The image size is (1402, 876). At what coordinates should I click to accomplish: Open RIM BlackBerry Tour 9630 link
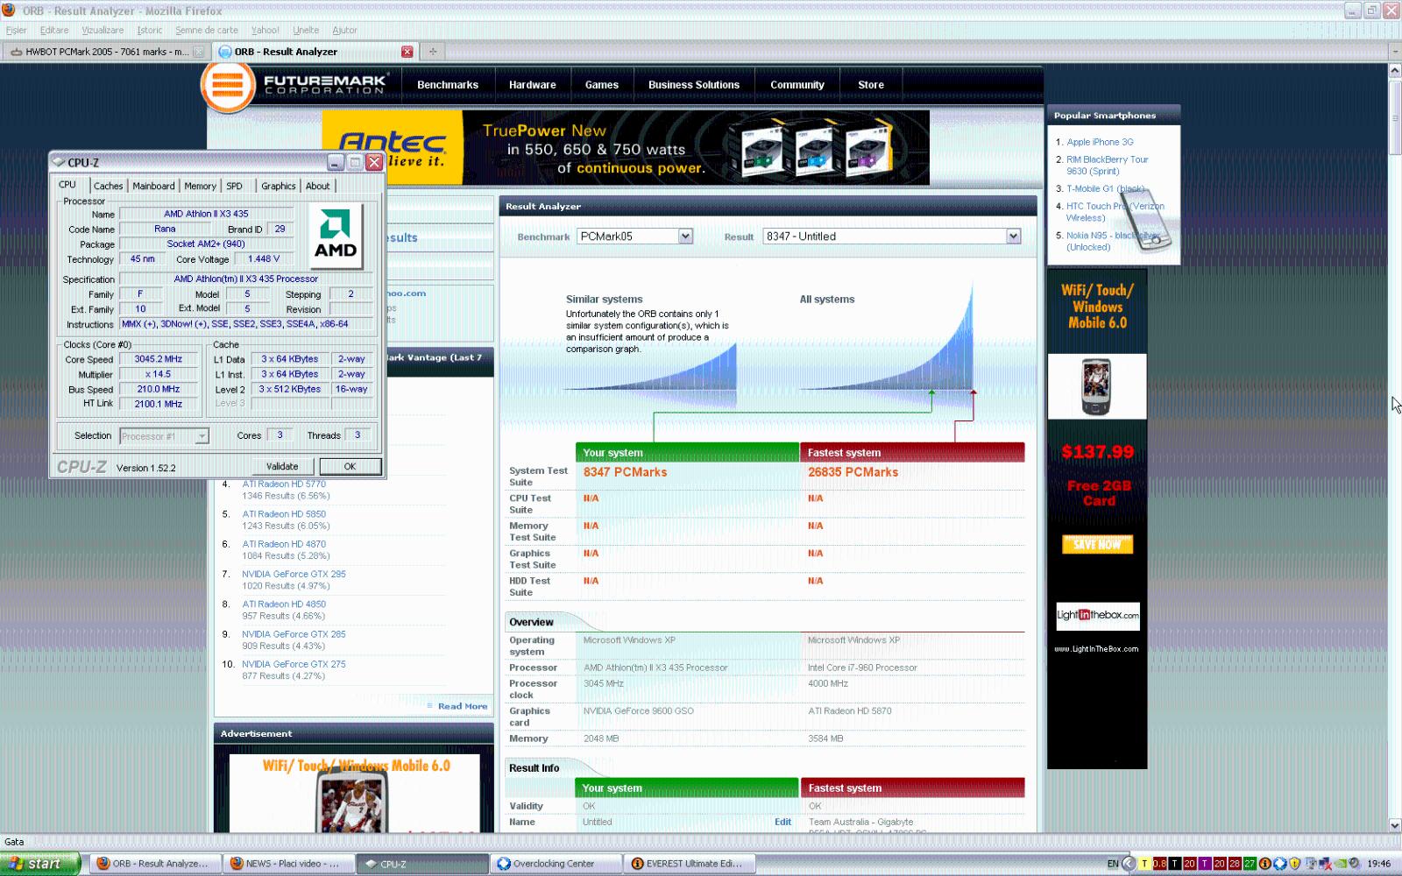click(x=1107, y=166)
